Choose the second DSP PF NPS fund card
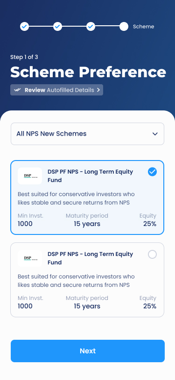175x380 pixels. 87,280
